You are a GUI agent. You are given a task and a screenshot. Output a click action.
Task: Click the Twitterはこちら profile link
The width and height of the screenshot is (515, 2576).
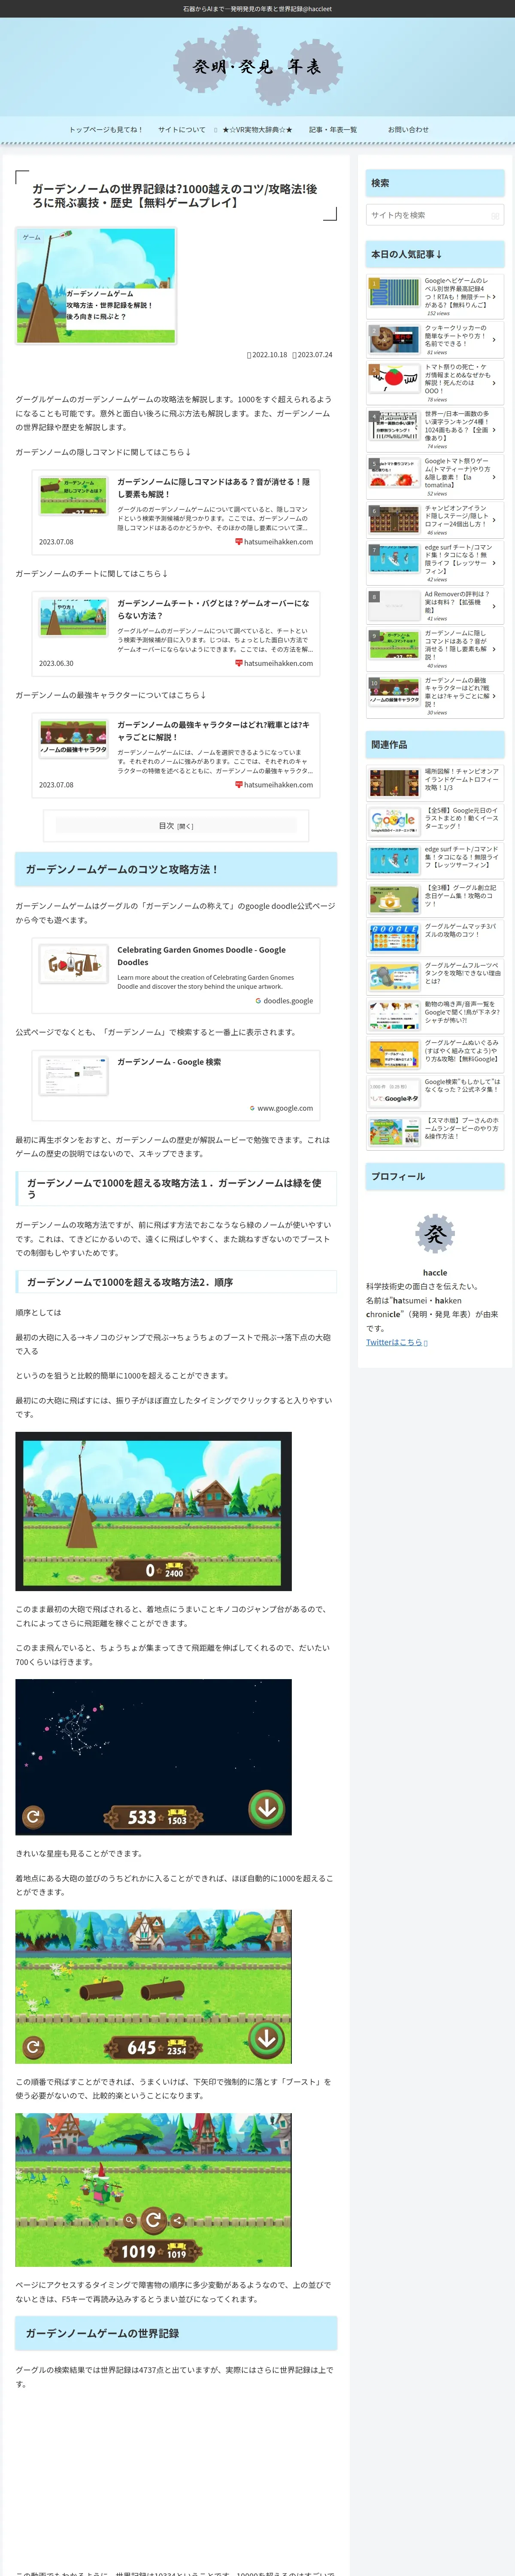pos(397,1342)
